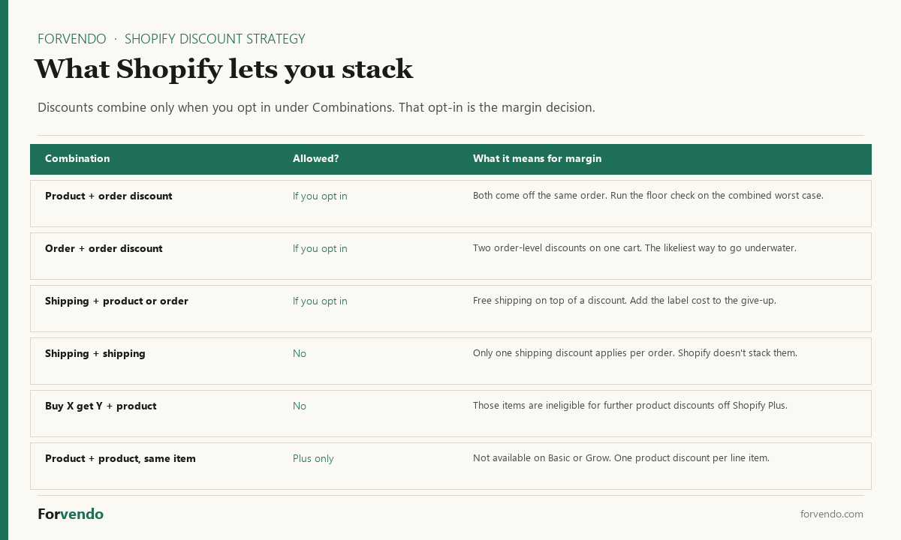Click the subtitle about opting in under Combinations

coord(316,107)
